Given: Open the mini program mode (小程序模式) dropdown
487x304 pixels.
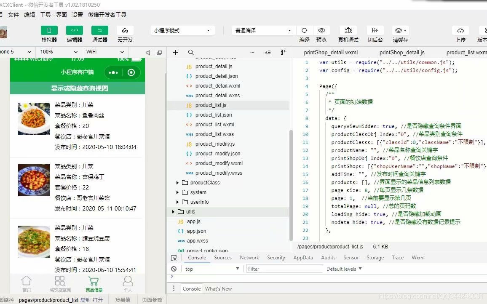Looking at the screenshot, I should (182, 30).
